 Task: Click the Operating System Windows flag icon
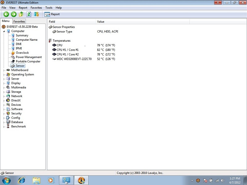8,74
